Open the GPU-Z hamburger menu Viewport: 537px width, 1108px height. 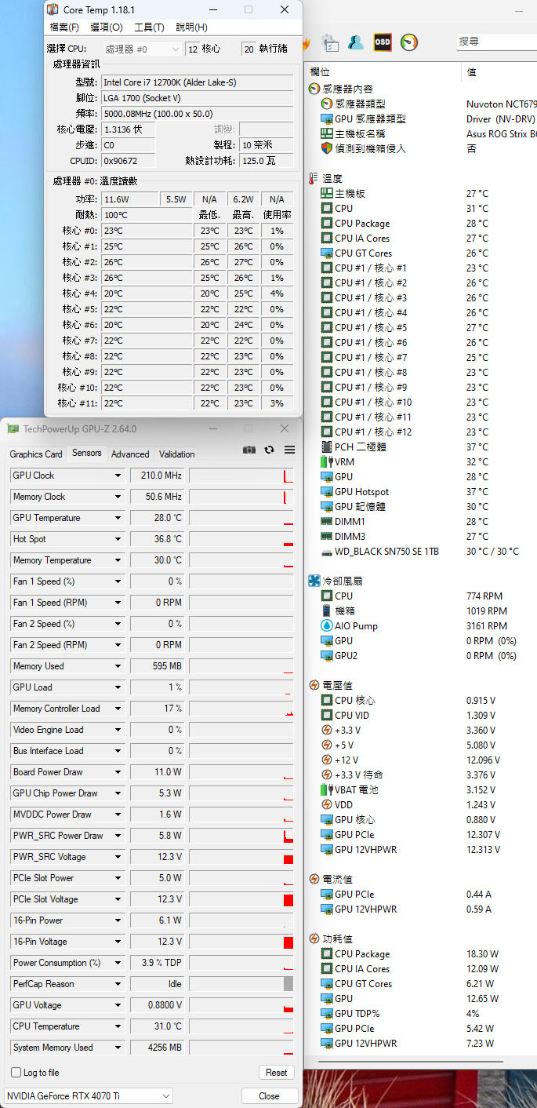(289, 450)
